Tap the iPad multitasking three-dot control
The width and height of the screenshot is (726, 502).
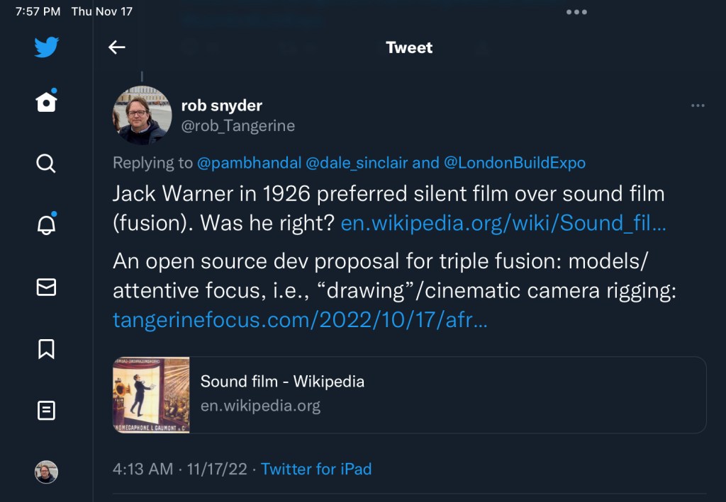[576, 12]
